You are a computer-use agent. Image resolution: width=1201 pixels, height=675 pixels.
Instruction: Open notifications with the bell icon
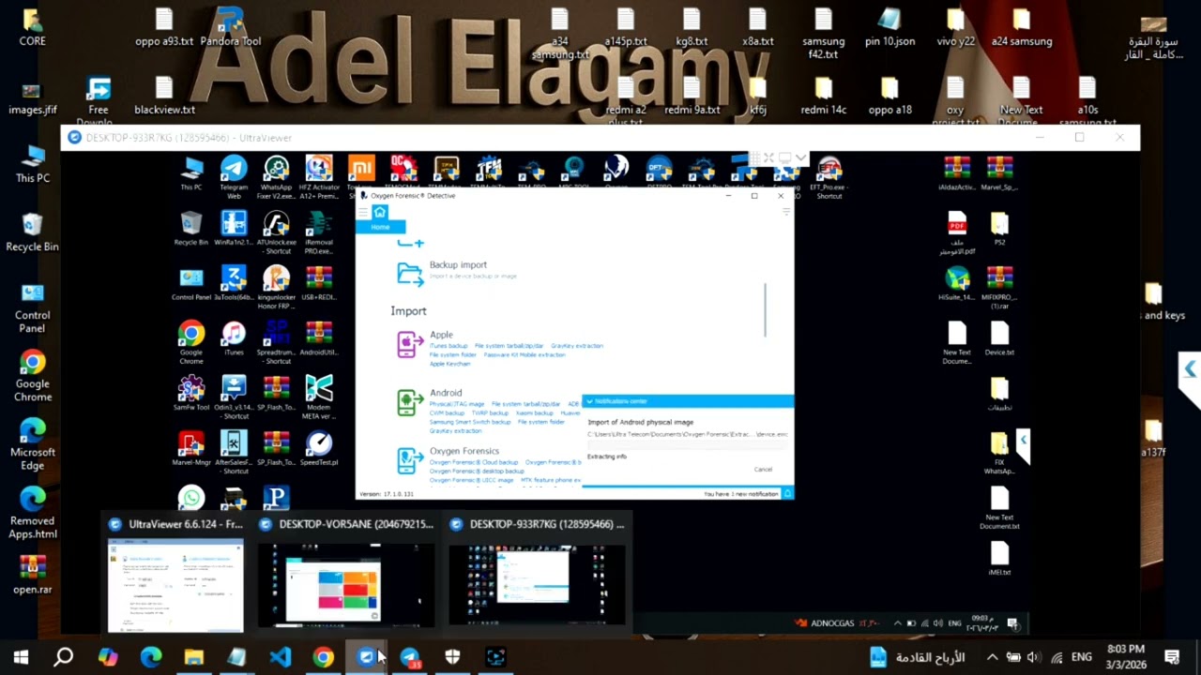(x=787, y=493)
